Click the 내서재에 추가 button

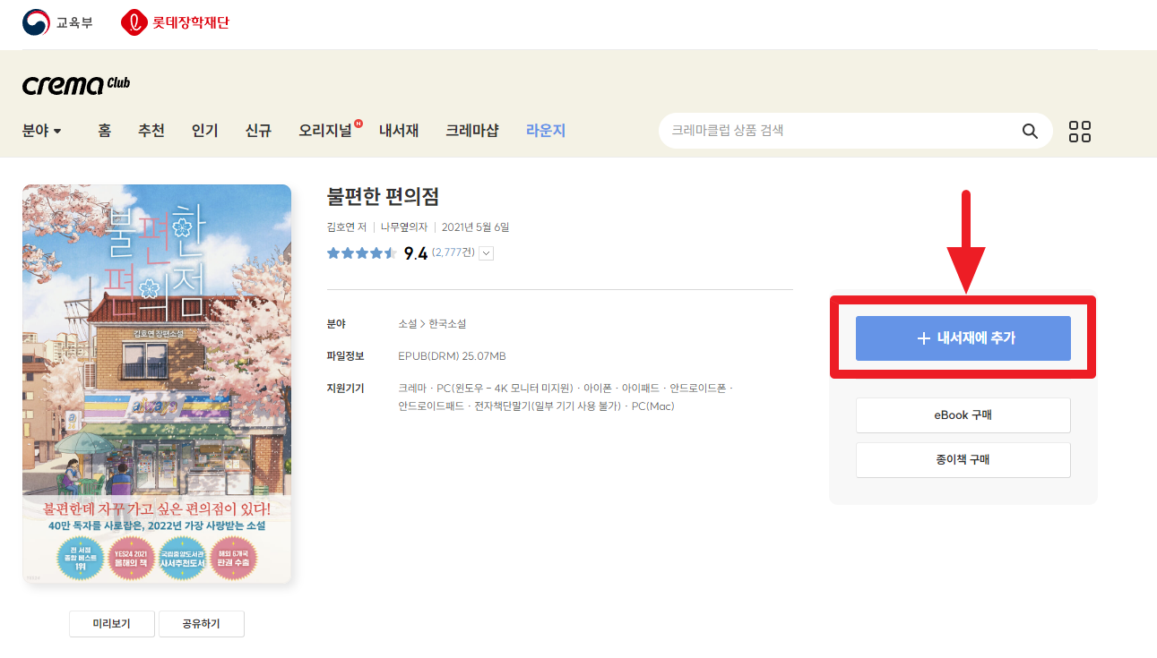click(963, 338)
